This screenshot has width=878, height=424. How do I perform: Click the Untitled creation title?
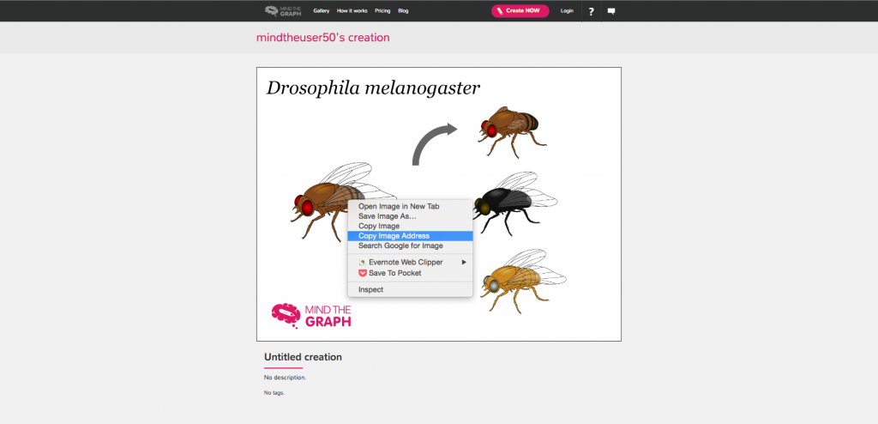click(303, 357)
